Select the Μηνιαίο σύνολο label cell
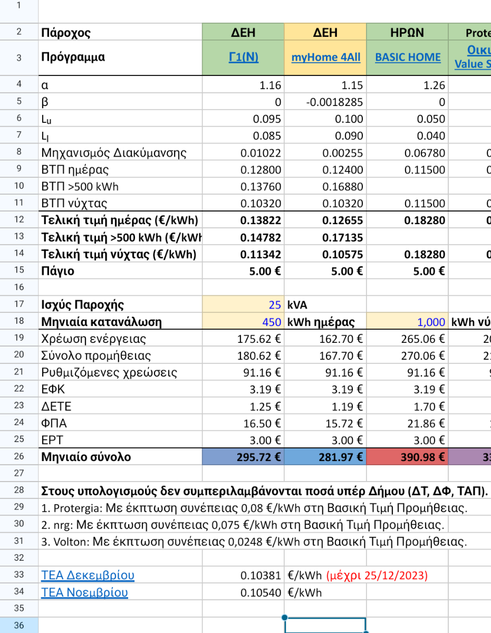Image resolution: width=491 pixels, height=633 pixels. [x=120, y=457]
